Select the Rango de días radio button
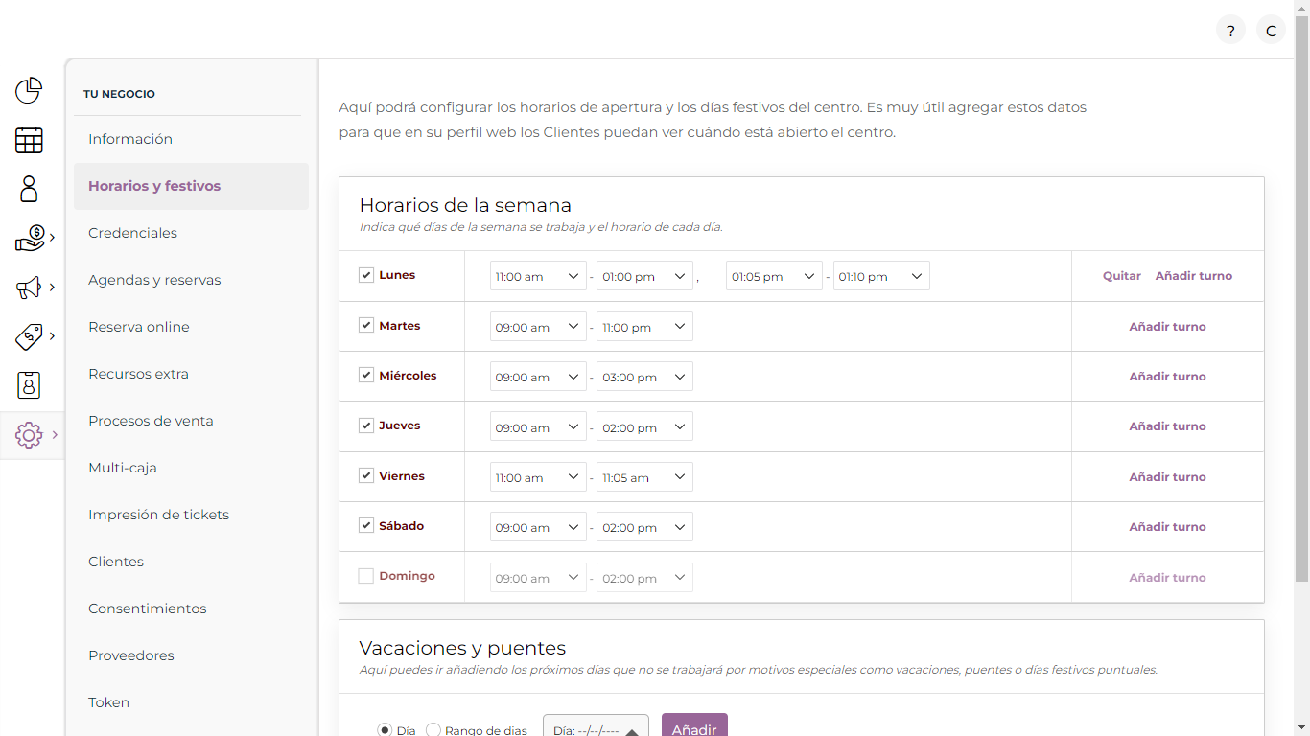The height and width of the screenshot is (736, 1310). coord(433,730)
